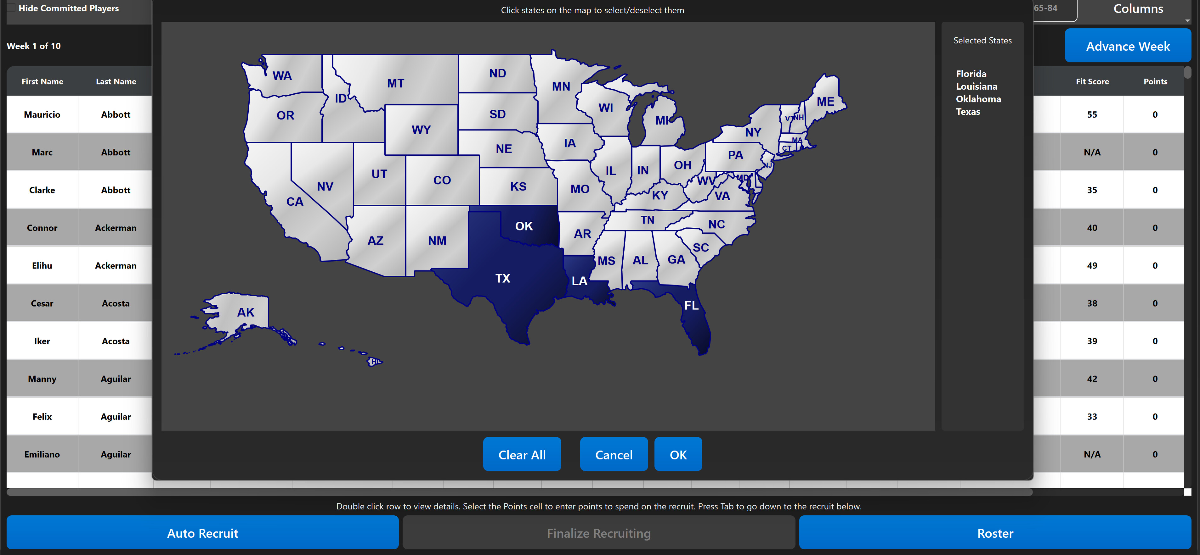Open the Columns dropdown
Screen dimensions: 1200x555
pos(1139,8)
